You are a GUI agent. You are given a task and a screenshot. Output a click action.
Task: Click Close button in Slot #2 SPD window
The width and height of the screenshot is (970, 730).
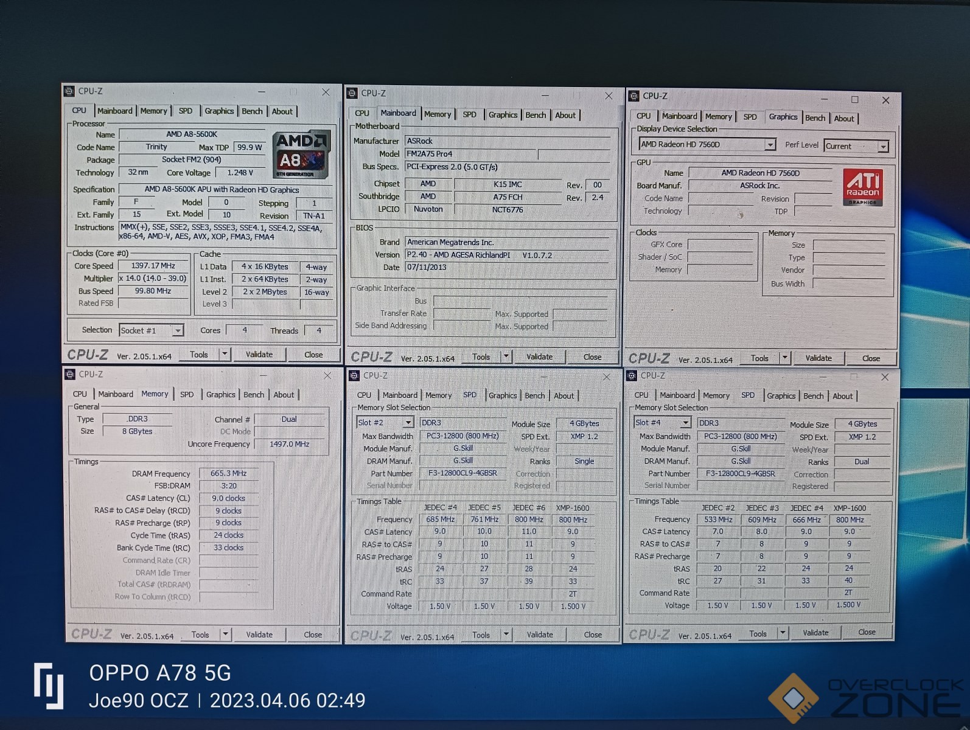593,634
